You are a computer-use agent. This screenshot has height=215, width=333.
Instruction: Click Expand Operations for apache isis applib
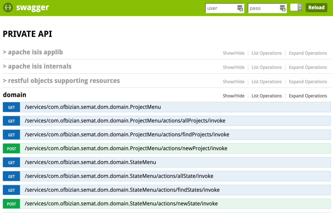click(x=308, y=53)
